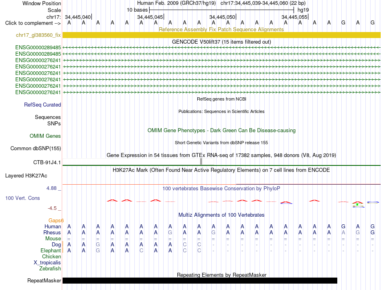The image size is (381, 290).
Task: Click the 34,445,040 ruler coordinate
Action: [78, 17]
